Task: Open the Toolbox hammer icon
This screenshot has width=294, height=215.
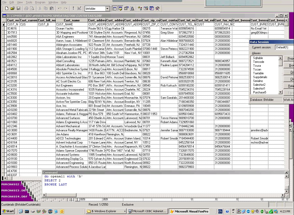Action: [158, 8]
